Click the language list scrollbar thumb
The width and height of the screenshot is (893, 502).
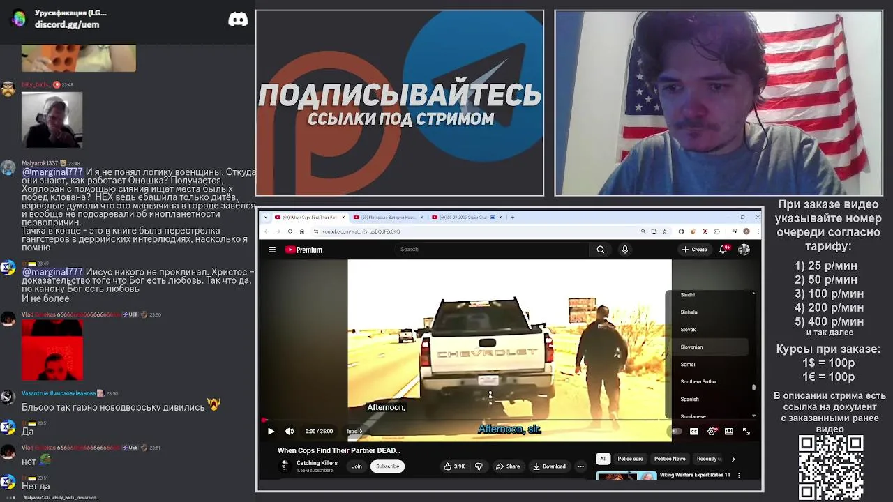click(753, 387)
